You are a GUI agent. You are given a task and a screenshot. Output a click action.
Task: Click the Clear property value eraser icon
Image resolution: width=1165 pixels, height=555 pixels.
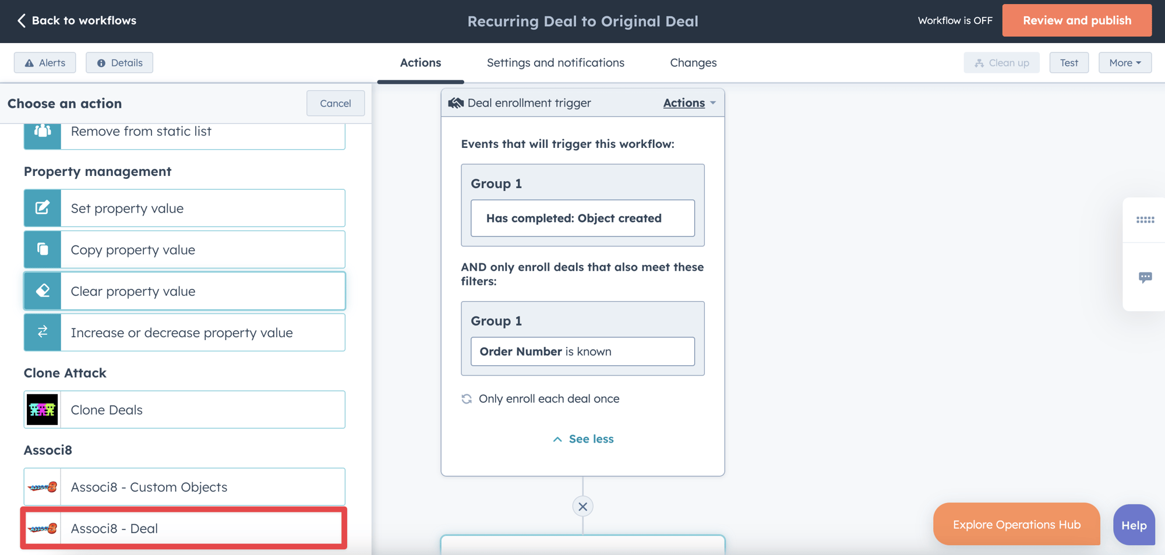coord(42,291)
